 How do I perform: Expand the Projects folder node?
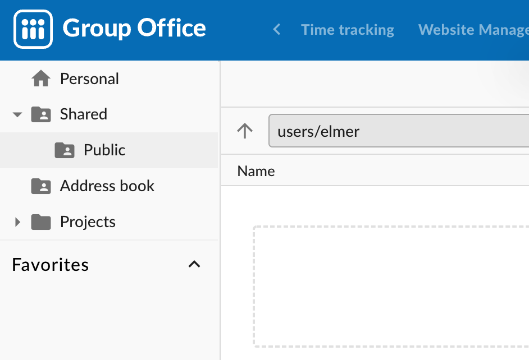(x=17, y=222)
